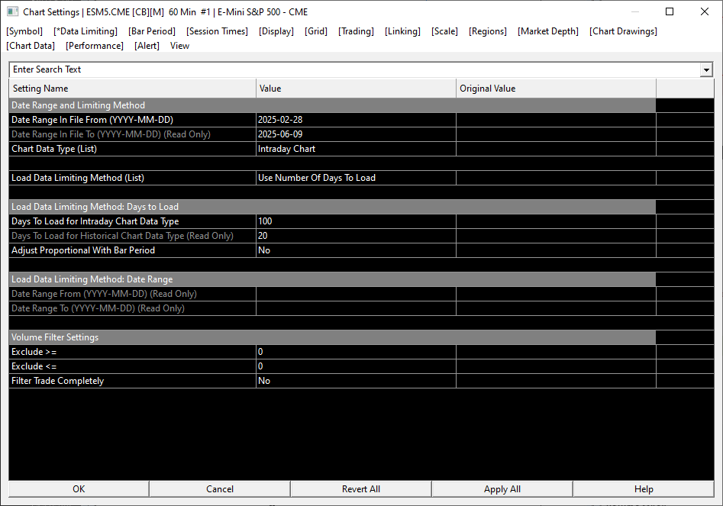
Task: Select the Chart Data Type list value
Action: click(x=356, y=149)
